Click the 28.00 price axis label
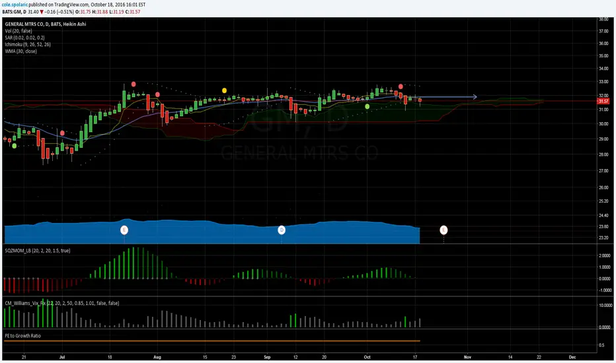616x363 pixels. point(603,154)
